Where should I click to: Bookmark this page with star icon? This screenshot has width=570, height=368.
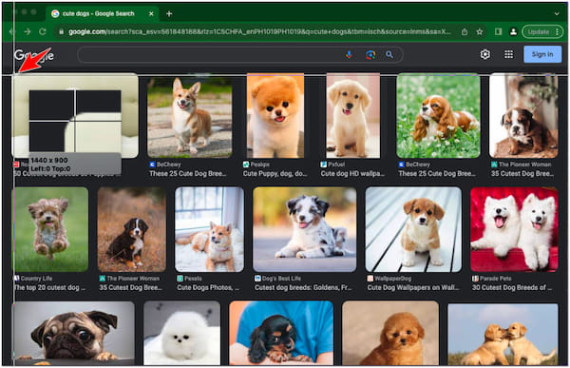pos(480,32)
